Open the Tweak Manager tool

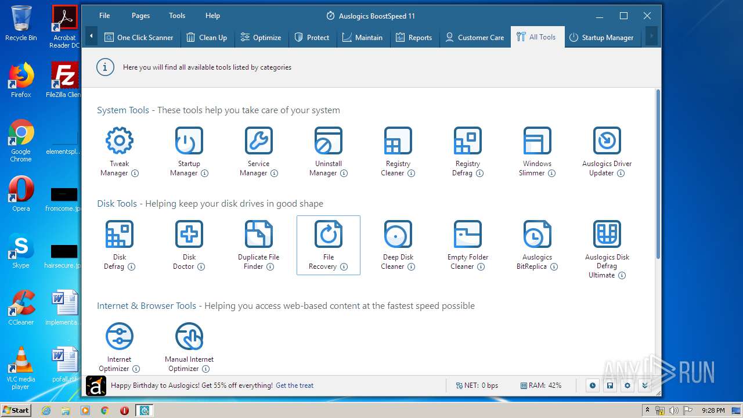pos(119,152)
